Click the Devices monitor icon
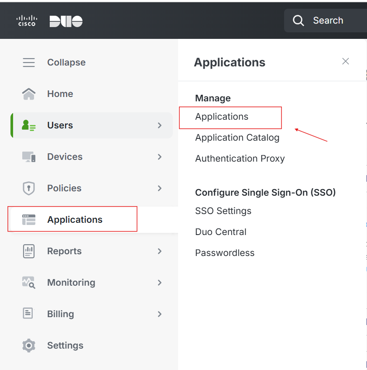367x370 pixels. point(29,157)
